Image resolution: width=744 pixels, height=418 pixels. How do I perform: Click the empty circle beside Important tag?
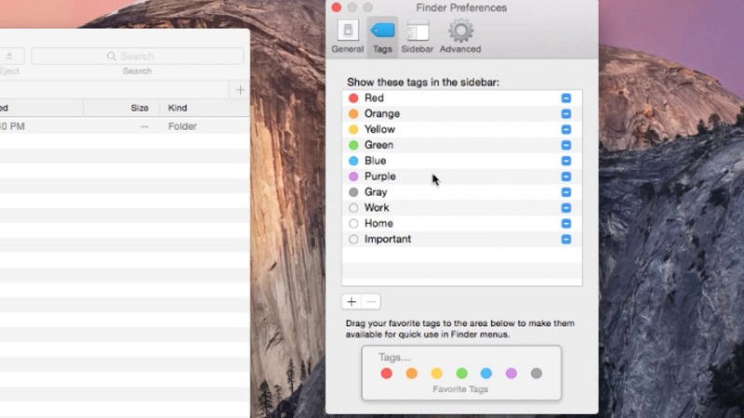pos(353,239)
